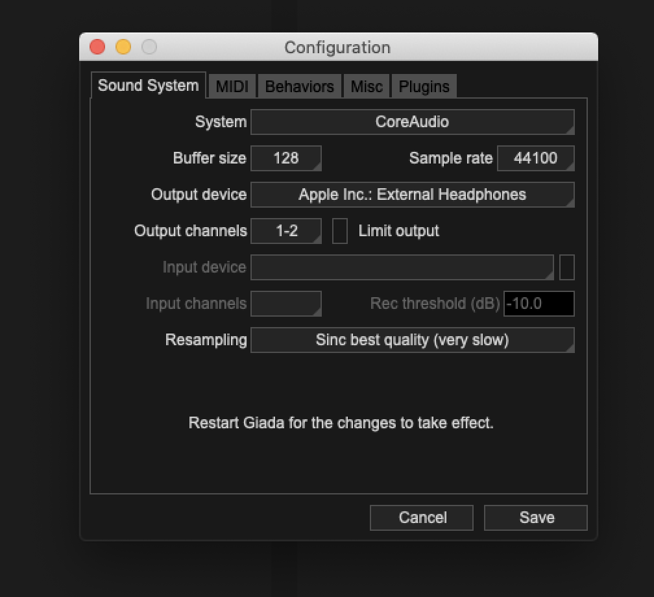The height and width of the screenshot is (597, 654).
Task: Switch to the Behaviors tab
Action: 299,85
